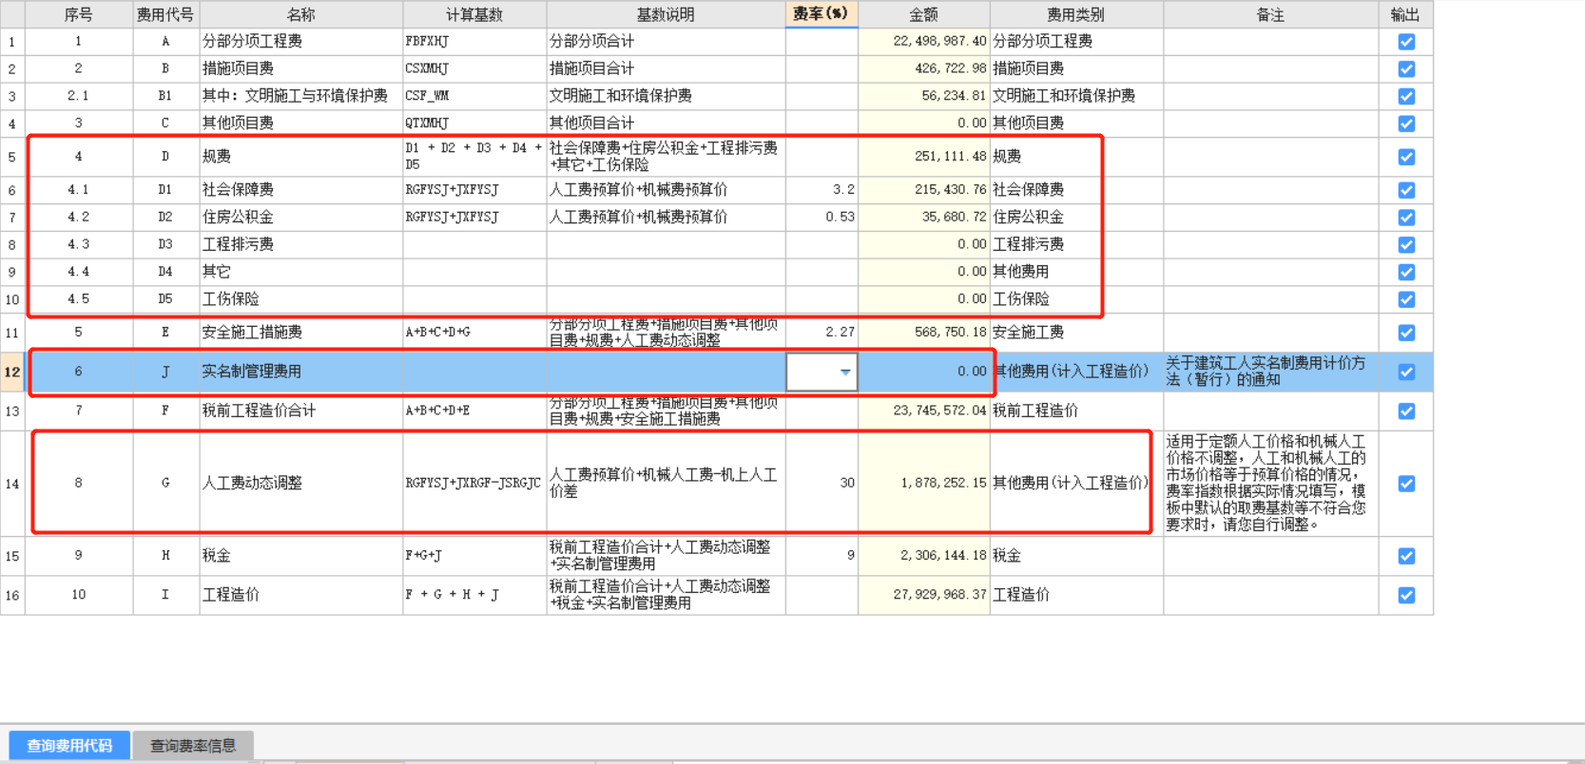Select row number 5 header

12,157
